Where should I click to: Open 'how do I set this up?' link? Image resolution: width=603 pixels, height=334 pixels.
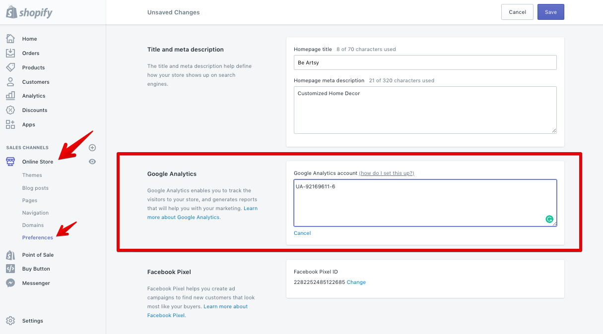pyautogui.click(x=387, y=173)
